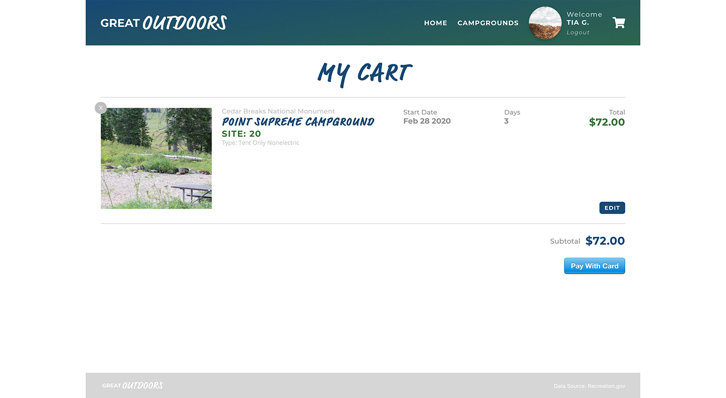Open the Campgrounds menu item
The height and width of the screenshot is (398, 726).
(488, 23)
